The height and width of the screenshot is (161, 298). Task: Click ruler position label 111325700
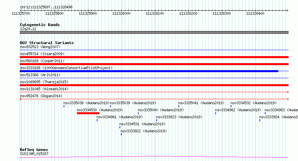tap(21, 13)
